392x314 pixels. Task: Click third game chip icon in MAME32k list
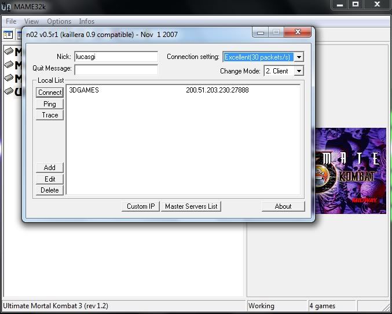[9, 78]
